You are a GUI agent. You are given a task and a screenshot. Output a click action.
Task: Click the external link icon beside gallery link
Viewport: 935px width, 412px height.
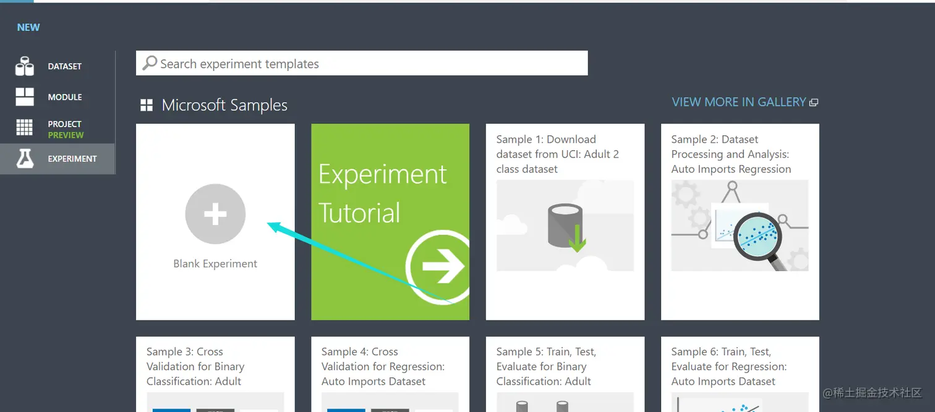(x=814, y=103)
